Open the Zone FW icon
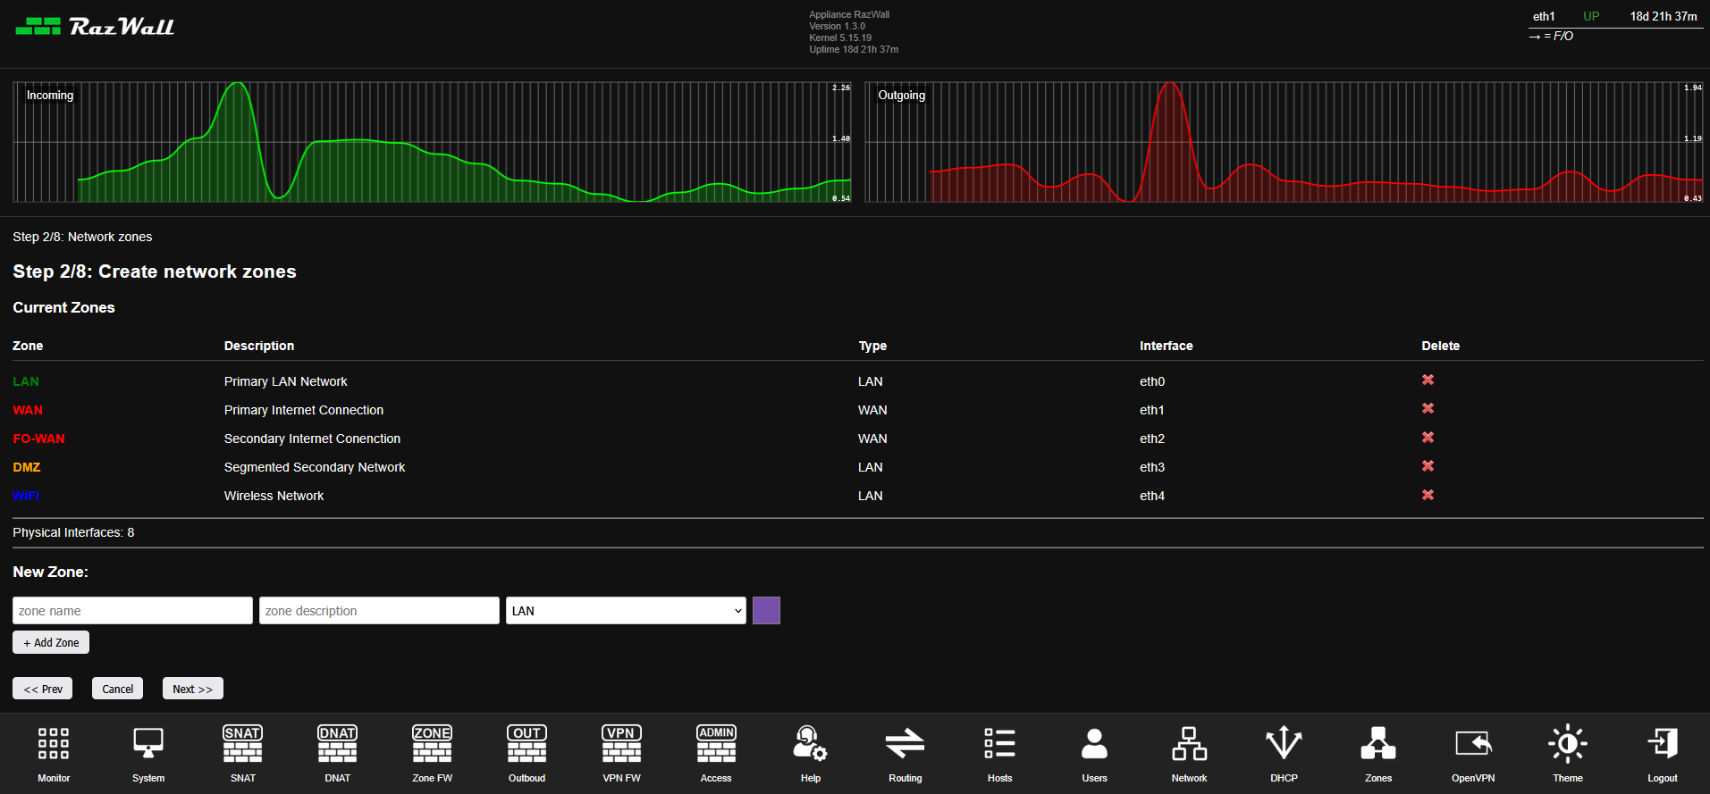 point(433,744)
